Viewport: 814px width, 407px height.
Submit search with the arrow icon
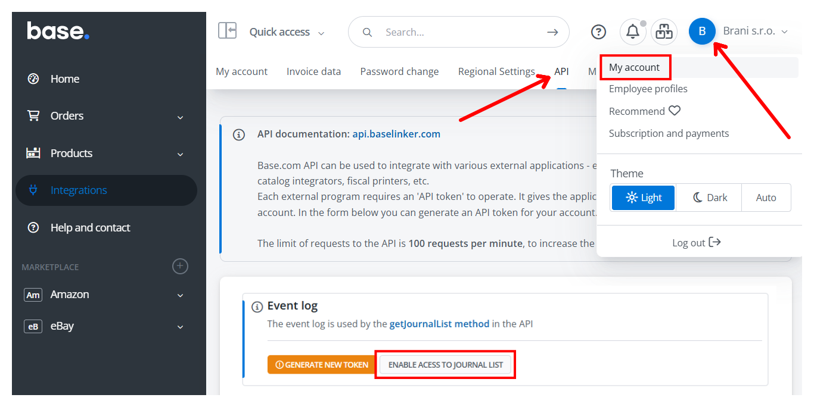click(552, 32)
